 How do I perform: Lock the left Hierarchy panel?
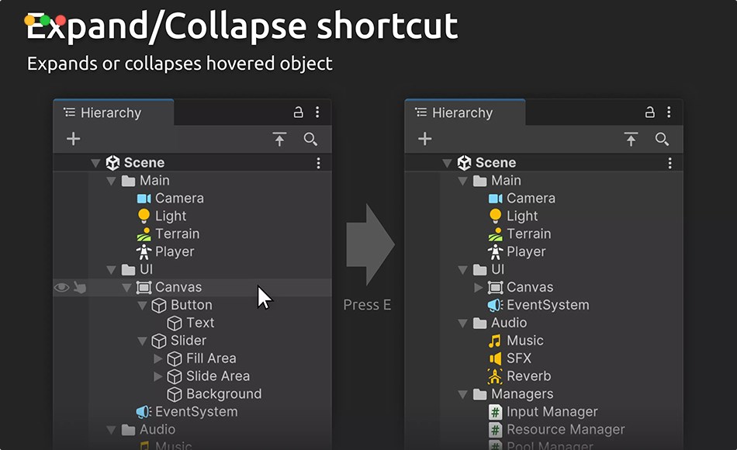point(298,112)
